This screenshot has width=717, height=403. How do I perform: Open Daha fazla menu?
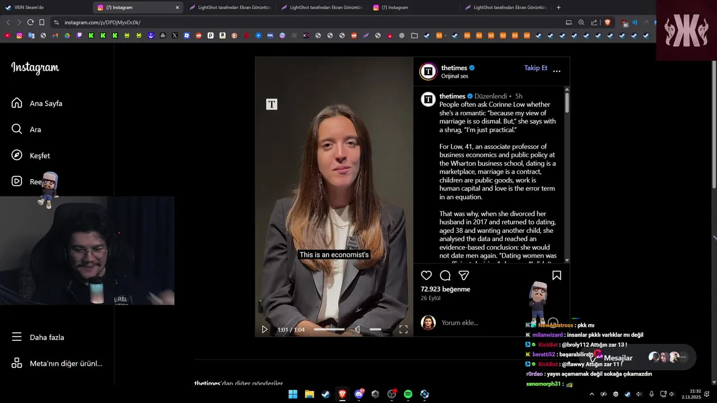tap(38, 338)
